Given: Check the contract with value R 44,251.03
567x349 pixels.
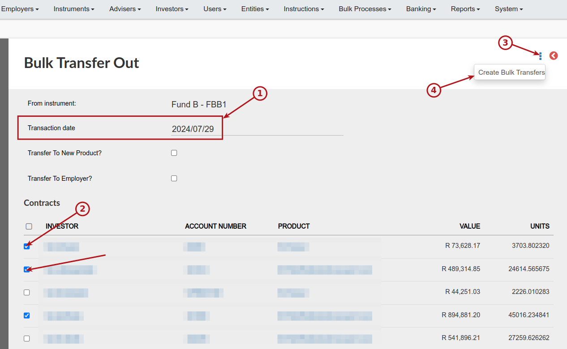Looking at the screenshot, I should tap(27, 292).
